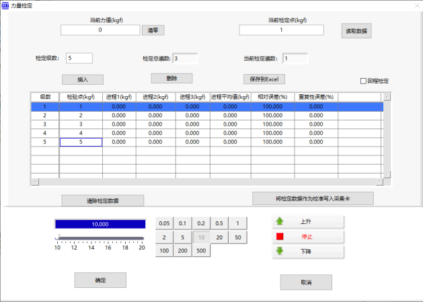Click the app icon in the title bar
This screenshot has width=423, height=302.
point(5,5)
